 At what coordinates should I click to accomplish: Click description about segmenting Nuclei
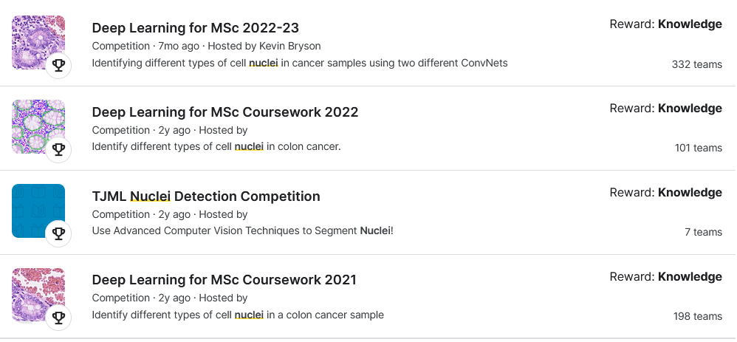click(242, 231)
